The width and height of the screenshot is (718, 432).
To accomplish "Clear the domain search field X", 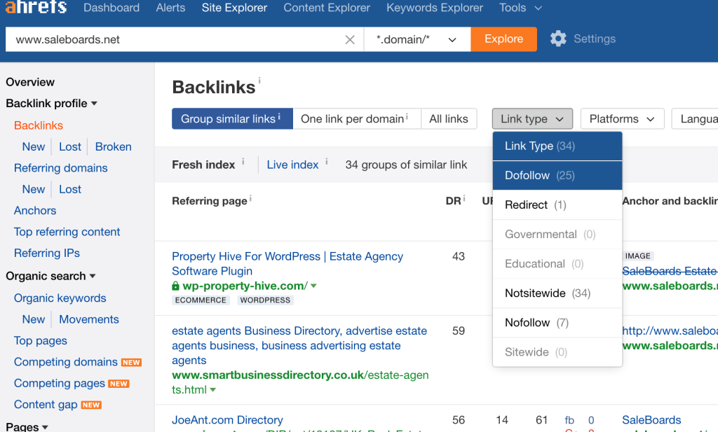I will point(350,40).
